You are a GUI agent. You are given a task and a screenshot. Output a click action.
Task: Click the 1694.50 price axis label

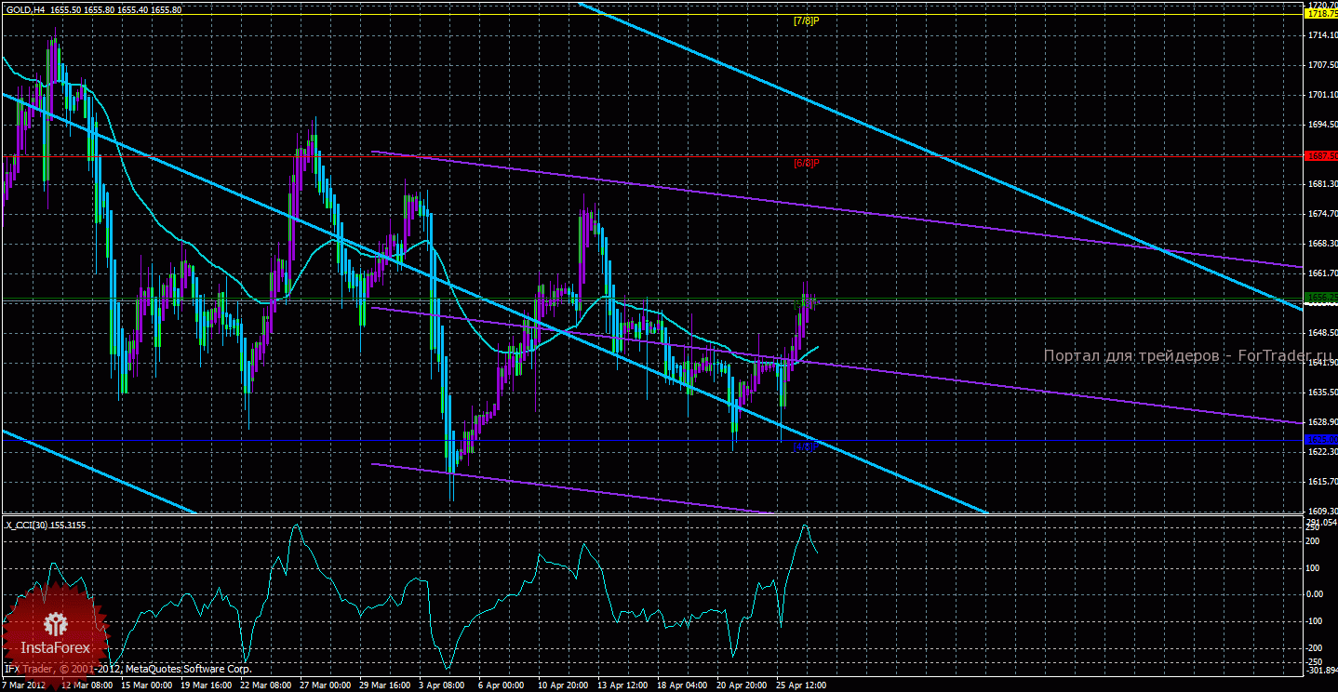1321,125
